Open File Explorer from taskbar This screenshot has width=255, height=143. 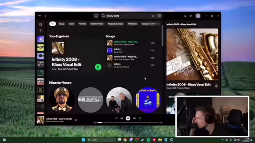[x=160, y=140]
